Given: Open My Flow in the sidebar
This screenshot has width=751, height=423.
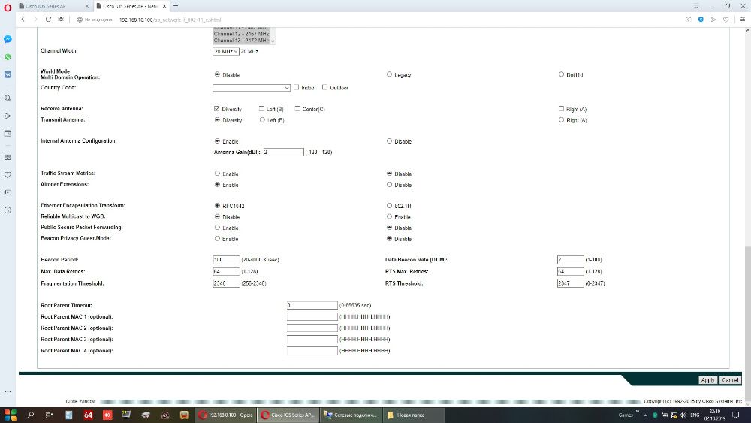Looking at the screenshot, I should pos(8,116).
